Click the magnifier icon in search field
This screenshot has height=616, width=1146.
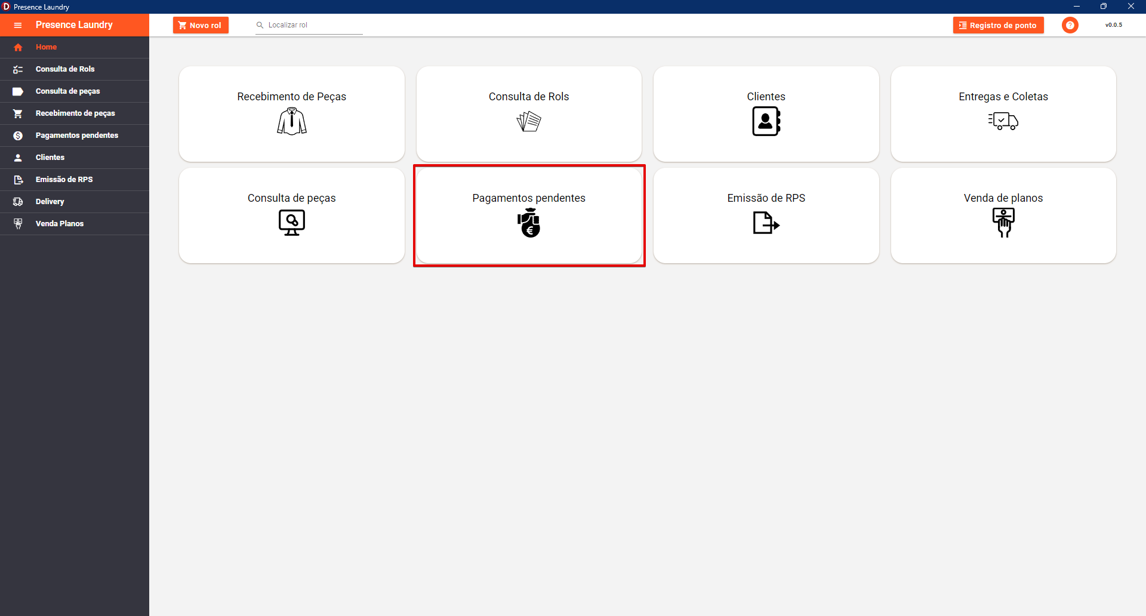pyautogui.click(x=260, y=25)
